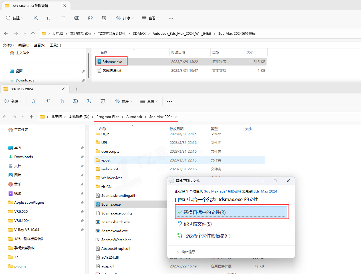Choose 比较两个文件的信息(C) in the dialog
Viewport: 361px width, 274px height.
(x=204, y=236)
